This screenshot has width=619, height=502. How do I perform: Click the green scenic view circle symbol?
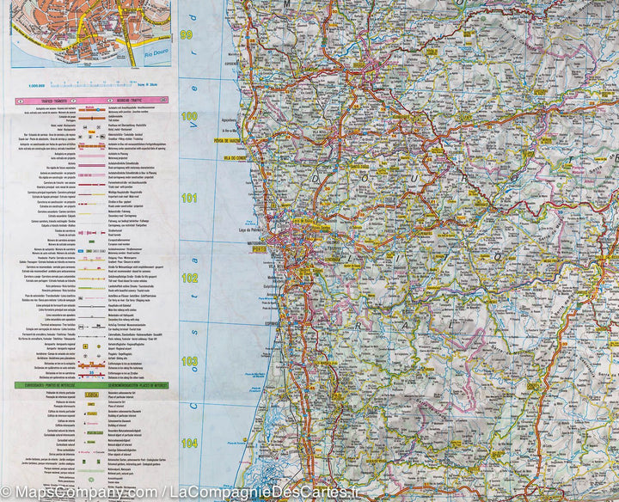(92, 480)
